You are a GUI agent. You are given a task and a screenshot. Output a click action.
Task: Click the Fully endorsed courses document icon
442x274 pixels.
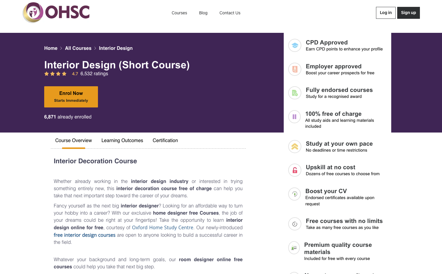pyautogui.click(x=295, y=93)
